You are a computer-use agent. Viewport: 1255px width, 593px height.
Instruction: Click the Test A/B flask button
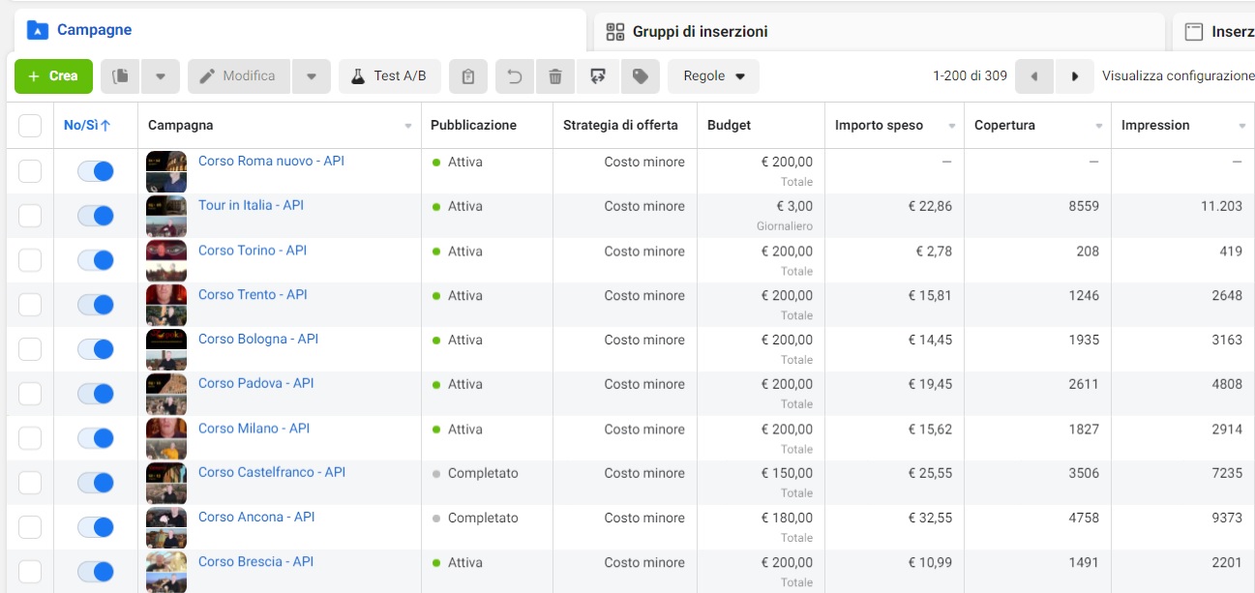389,76
